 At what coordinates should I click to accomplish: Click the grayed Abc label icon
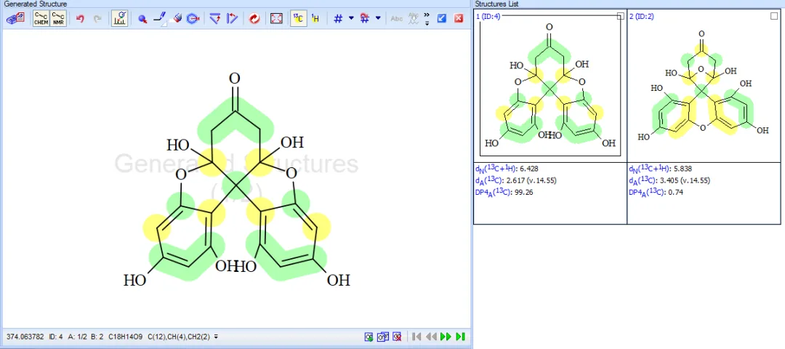tap(397, 18)
